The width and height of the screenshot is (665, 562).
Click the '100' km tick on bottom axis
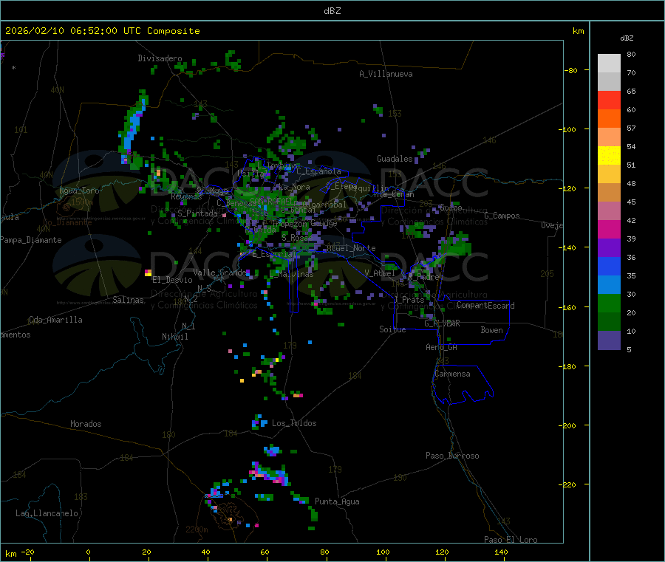tap(383, 552)
